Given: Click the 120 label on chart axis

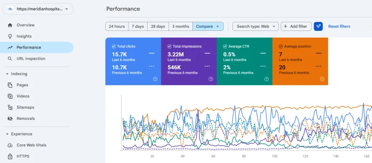Looking at the screenshot, I should 305,156.
